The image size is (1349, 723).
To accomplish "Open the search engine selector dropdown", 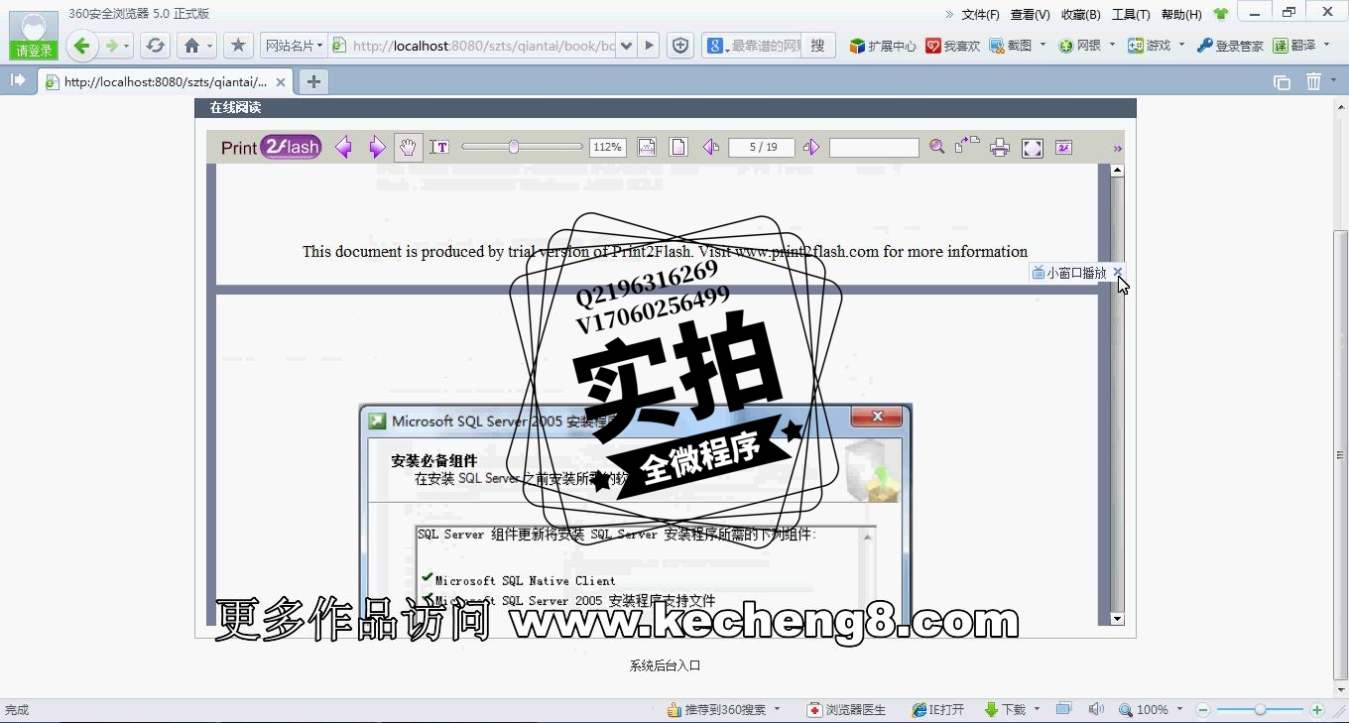I will pyautogui.click(x=718, y=46).
